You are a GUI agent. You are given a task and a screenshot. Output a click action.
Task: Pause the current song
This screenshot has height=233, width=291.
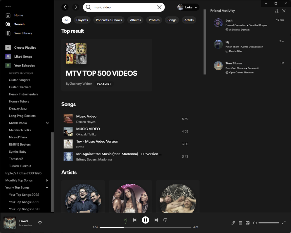pos(145,220)
